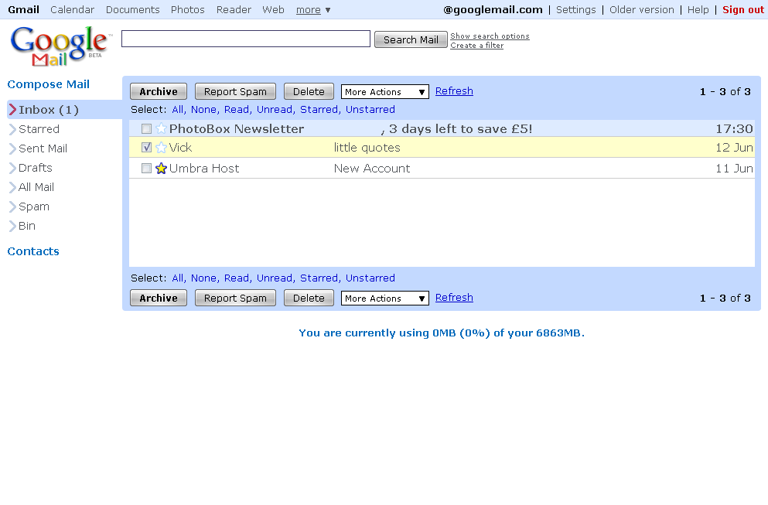Click the bottom Refresh link
The image size is (768, 505).
pos(454,297)
